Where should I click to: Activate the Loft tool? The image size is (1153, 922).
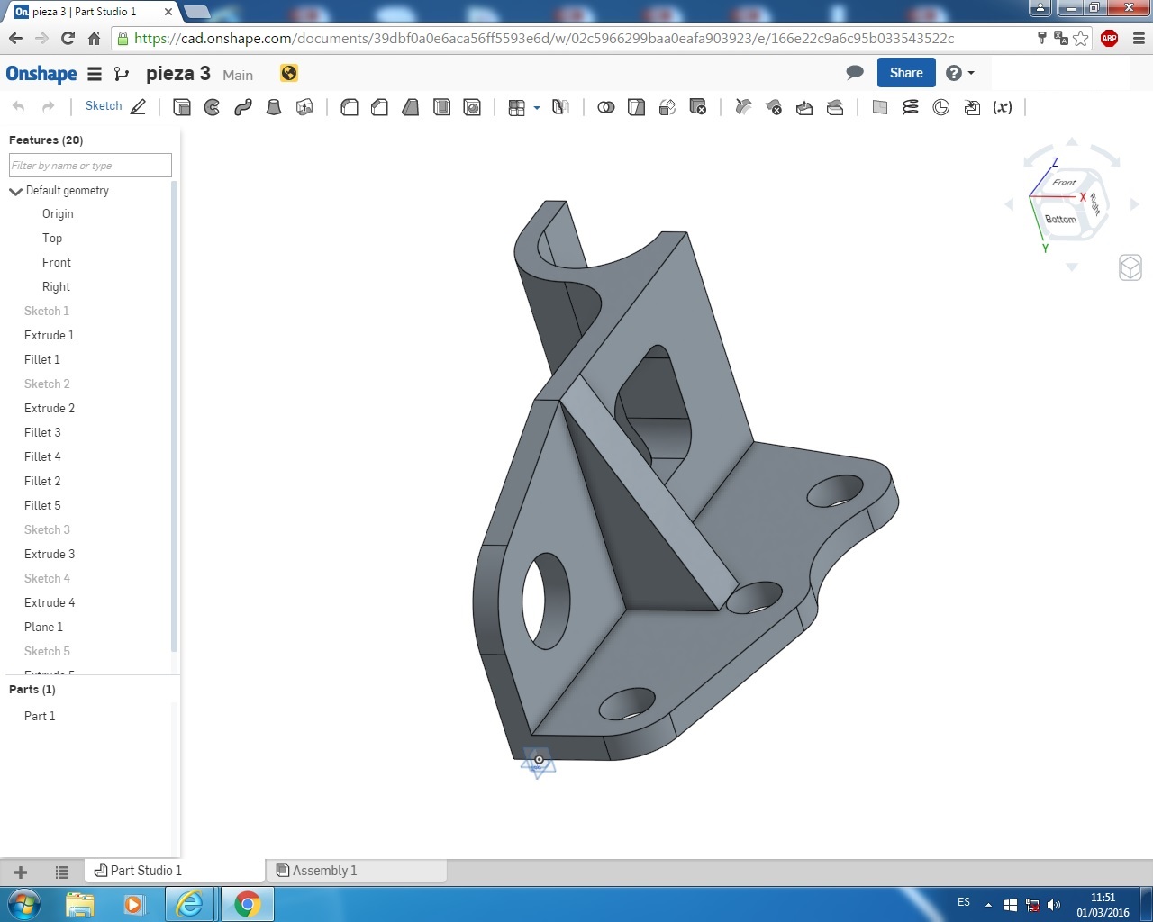coord(274,107)
